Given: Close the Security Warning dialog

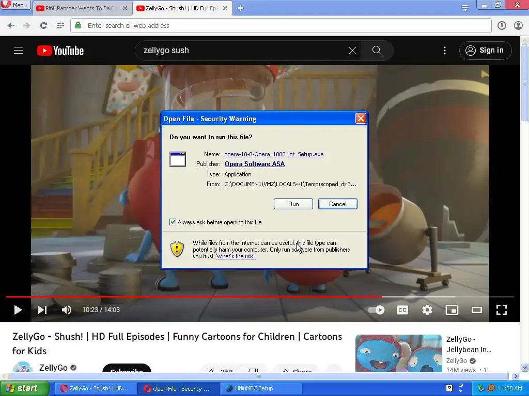Looking at the screenshot, I should (361, 119).
